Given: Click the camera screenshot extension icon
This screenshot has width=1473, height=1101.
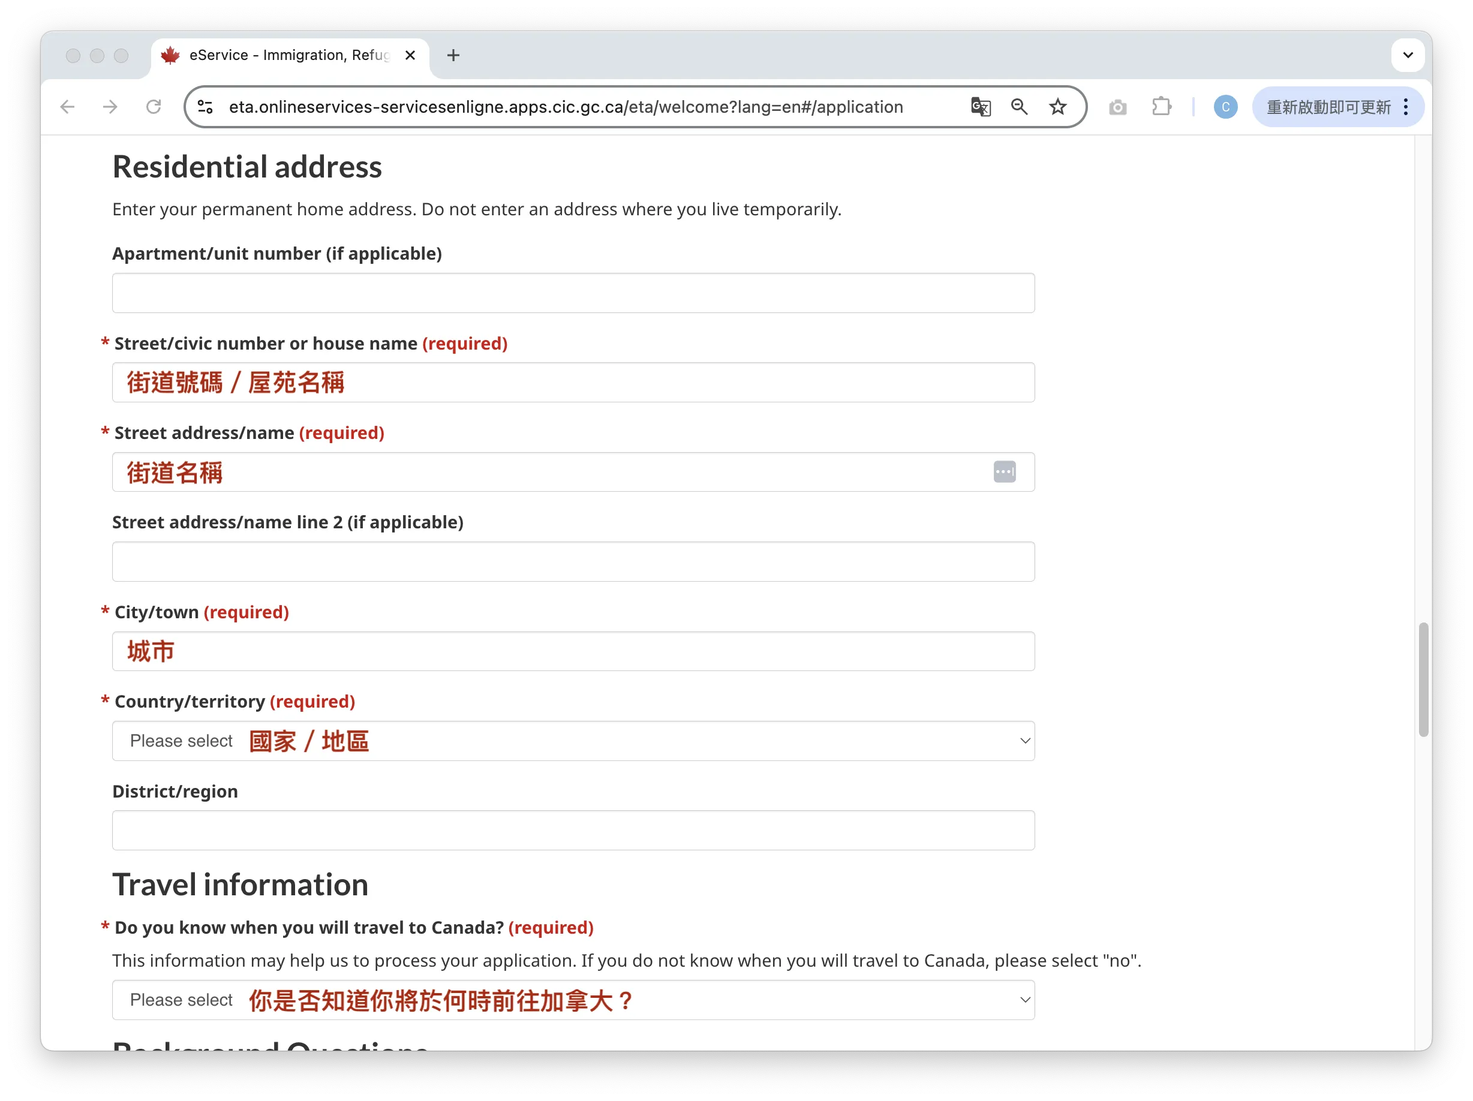Looking at the screenshot, I should [x=1117, y=107].
